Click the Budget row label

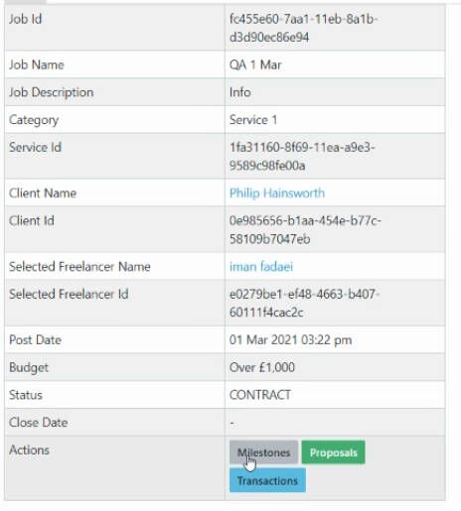pyautogui.click(x=29, y=367)
